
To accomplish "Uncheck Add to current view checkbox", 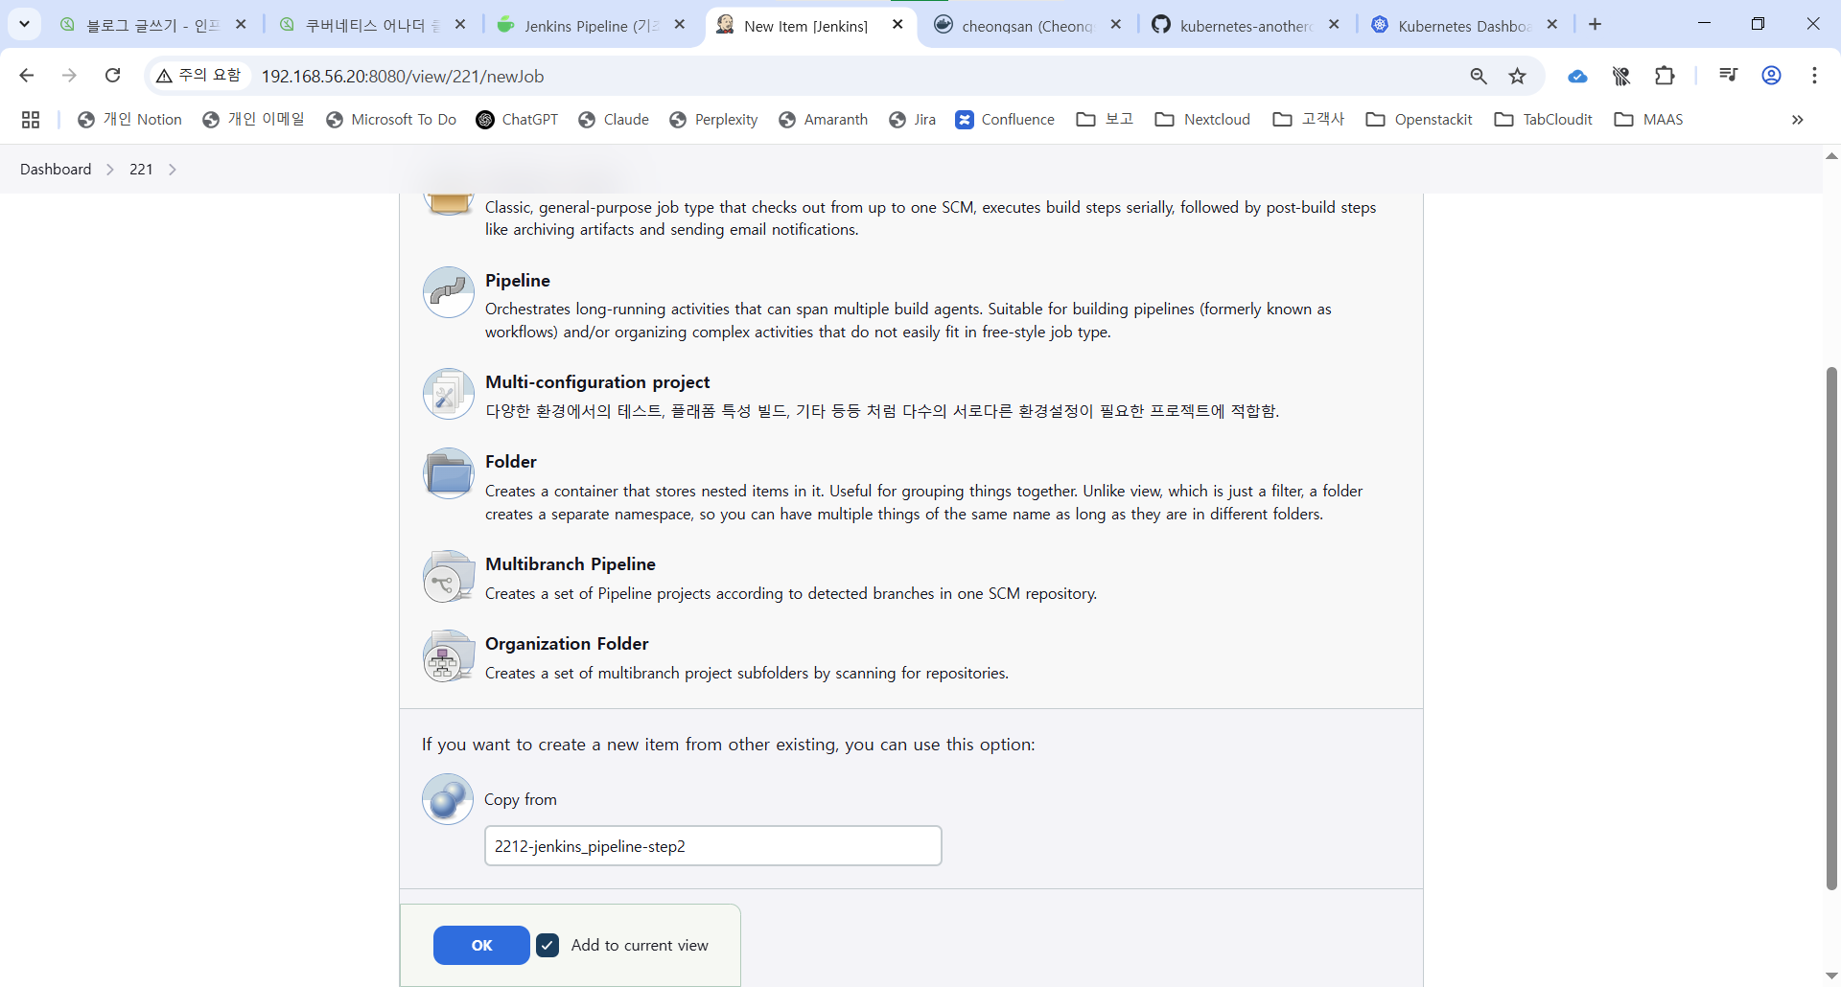I will click(548, 946).
